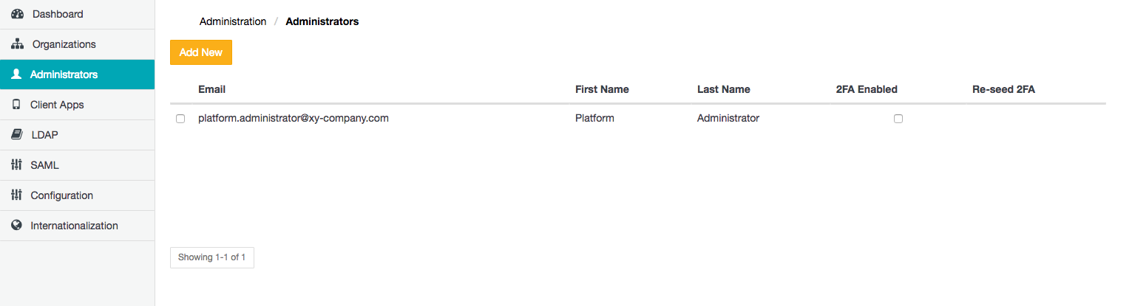Click the Administrators person icon
The width and height of the screenshot is (1132, 306).
pyautogui.click(x=16, y=74)
